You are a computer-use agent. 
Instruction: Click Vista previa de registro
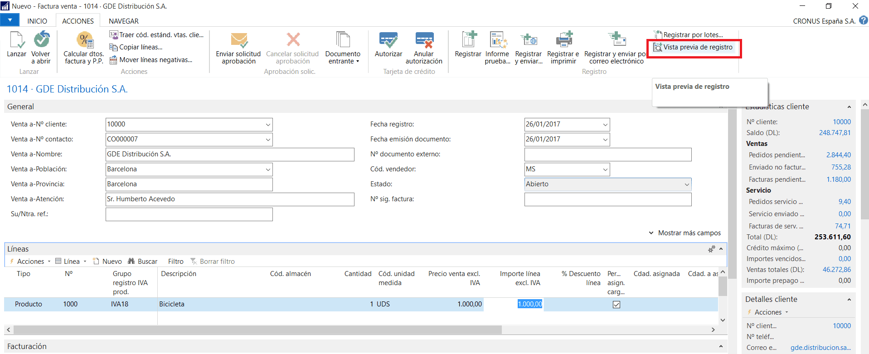[693, 47]
